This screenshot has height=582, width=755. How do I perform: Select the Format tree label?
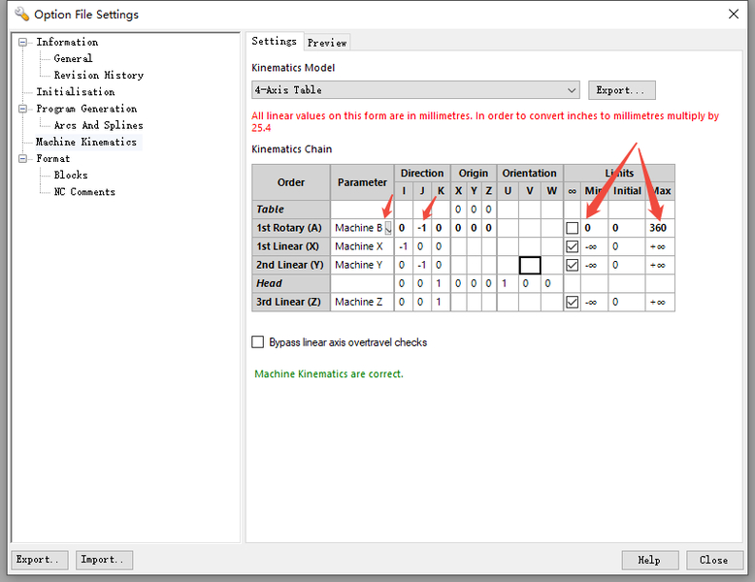point(53,158)
